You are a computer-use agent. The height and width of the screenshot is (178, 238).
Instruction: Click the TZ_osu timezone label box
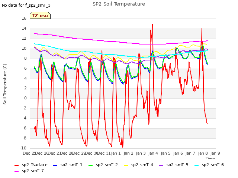pos(40,16)
